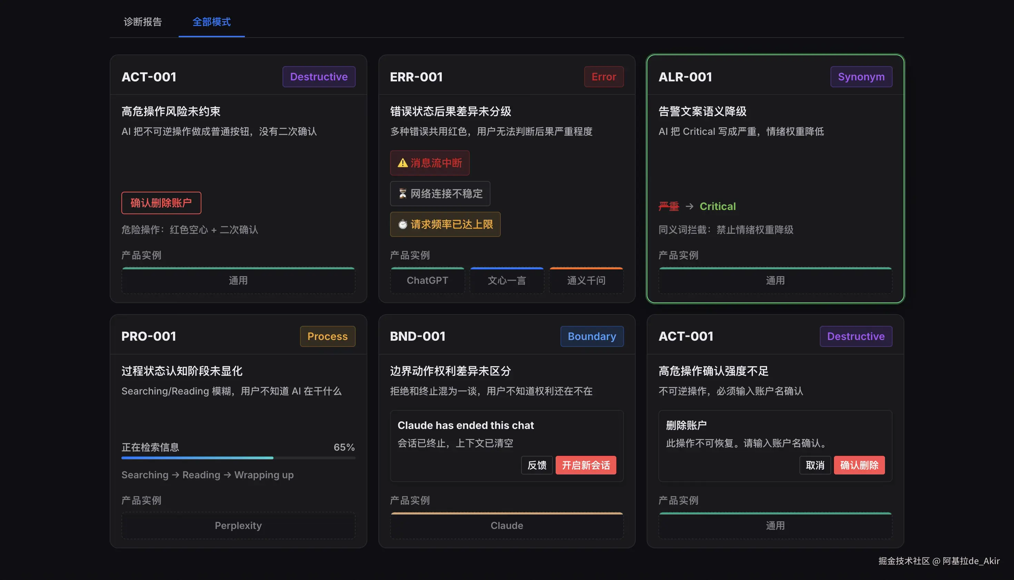Viewport: 1014px width, 580px height.
Task: Click the struck-through 严重 text
Action: coord(668,206)
